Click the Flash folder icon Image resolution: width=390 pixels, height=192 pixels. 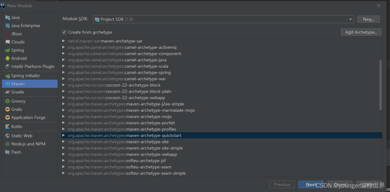click(x=8, y=152)
